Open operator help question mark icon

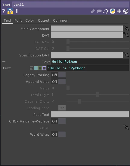(x=4, y=11)
